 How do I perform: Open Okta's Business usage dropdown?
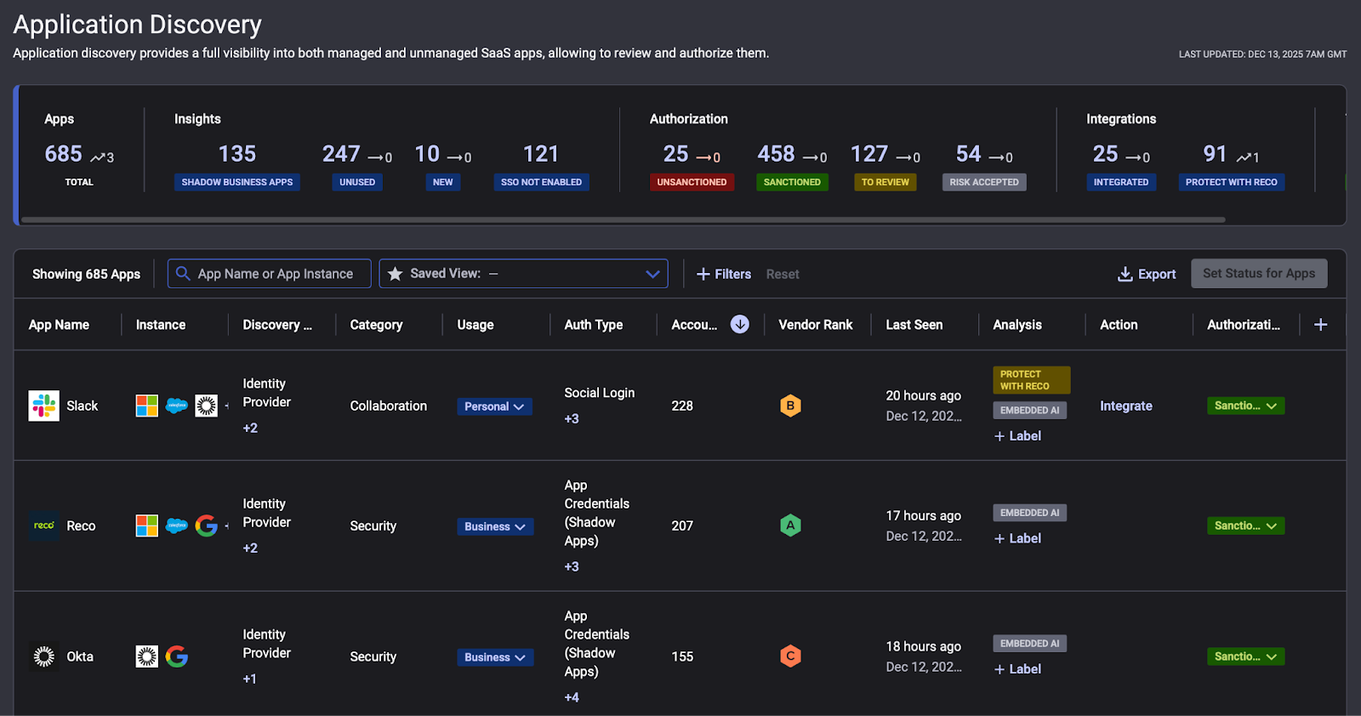(x=494, y=657)
